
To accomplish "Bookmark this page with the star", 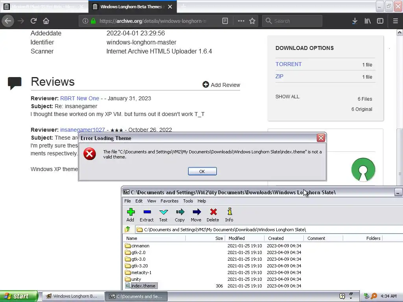I will point(252,21).
